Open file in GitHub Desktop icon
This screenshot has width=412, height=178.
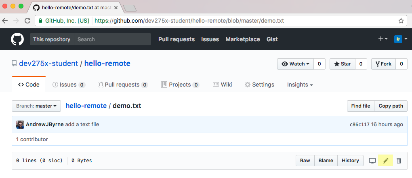372,161
